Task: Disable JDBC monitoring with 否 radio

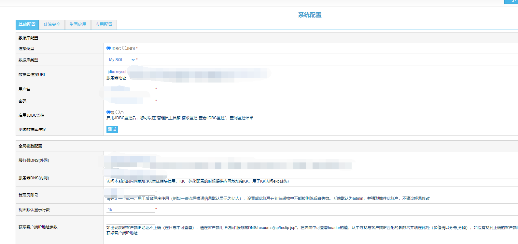Action: pyautogui.click(x=118, y=112)
